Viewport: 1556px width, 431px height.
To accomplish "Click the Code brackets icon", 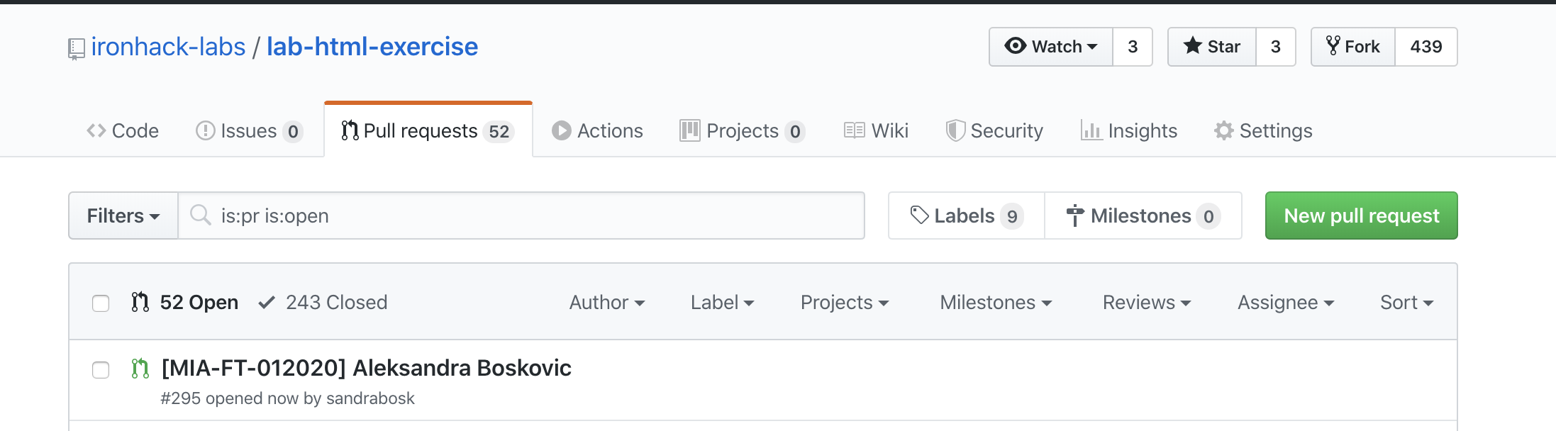I will coord(96,131).
